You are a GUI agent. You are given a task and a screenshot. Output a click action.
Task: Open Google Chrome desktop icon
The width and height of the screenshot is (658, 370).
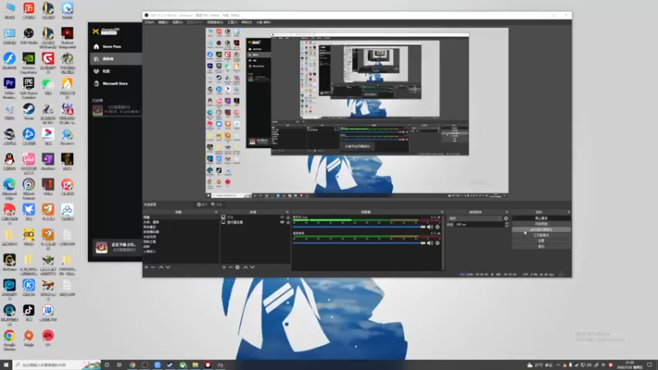pyautogui.click(x=9, y=339)
